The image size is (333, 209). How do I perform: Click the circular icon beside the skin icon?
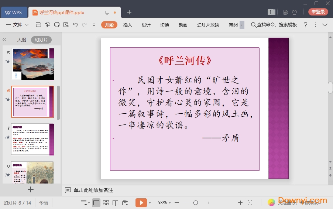click(x=285, y=12)
